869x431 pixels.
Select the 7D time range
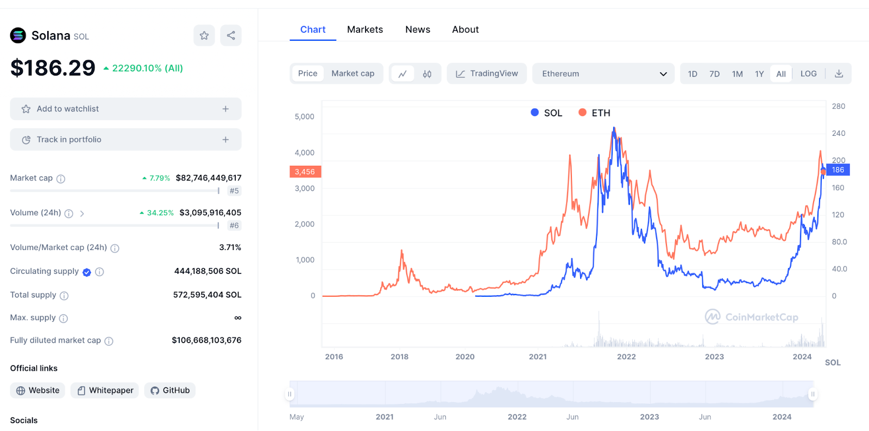click(714, 74)
